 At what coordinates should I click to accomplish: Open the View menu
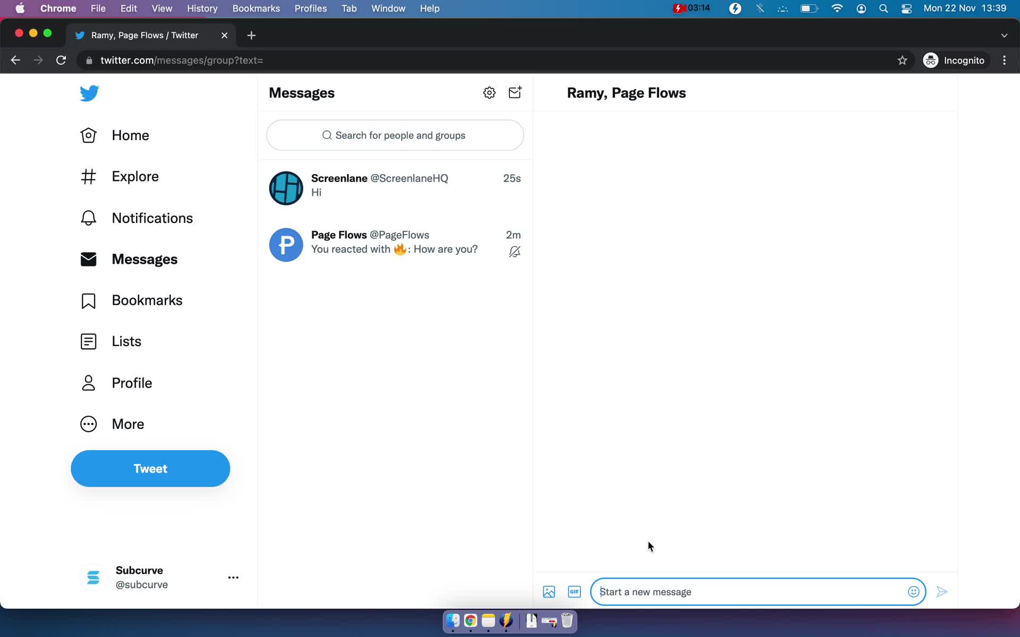162,8
